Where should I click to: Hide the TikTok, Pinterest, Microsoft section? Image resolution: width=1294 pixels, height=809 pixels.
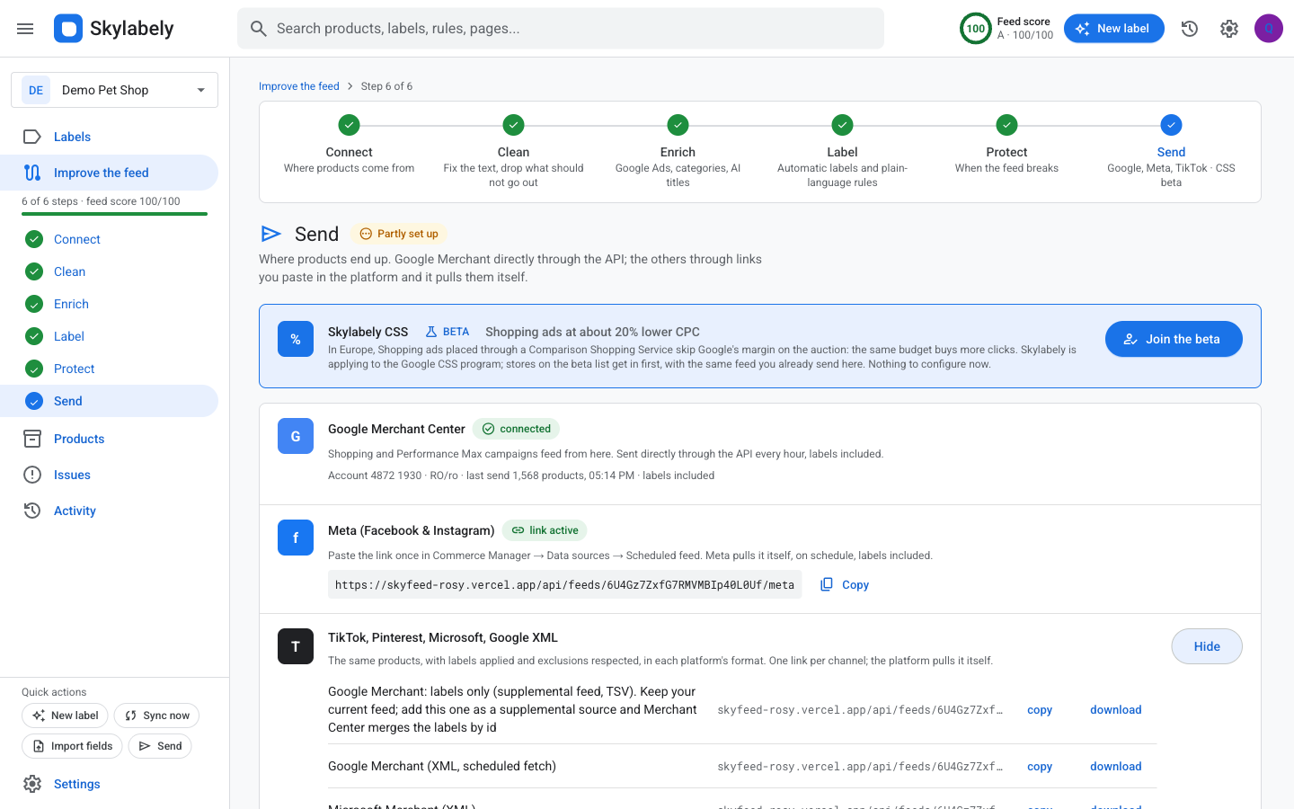click(x=1207, y=646)
